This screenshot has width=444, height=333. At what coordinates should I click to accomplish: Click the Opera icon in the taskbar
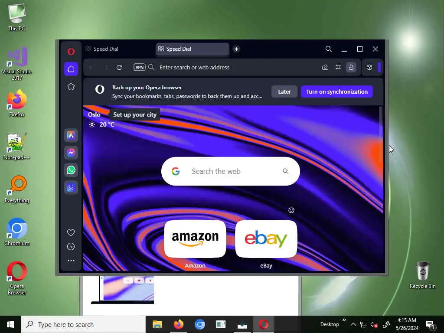click(x=264, y=324)
